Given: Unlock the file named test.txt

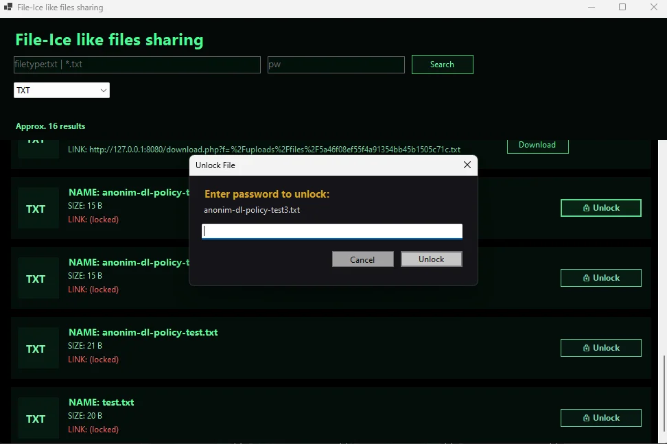Looking at the screenshot, I should pyautogui.click(x=600, y=418).
